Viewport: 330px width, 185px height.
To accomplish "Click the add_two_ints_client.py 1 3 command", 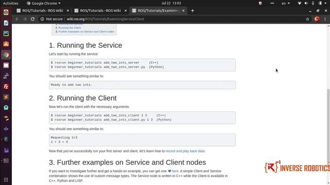I will click(111, 120).
